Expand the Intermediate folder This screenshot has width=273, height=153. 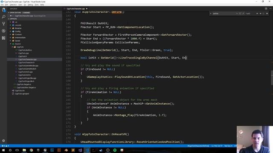20,38
